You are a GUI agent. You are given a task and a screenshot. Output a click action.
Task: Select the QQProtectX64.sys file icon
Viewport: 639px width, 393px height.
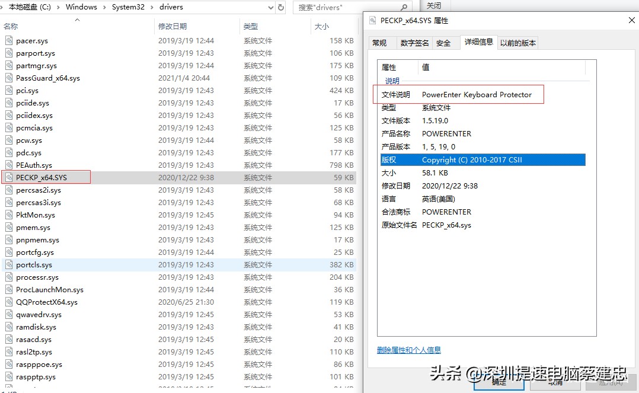8,302
